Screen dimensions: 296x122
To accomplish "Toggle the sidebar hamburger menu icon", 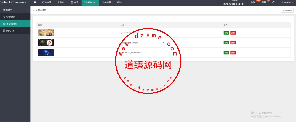I will pyautogui.click(x=35, y=3).
